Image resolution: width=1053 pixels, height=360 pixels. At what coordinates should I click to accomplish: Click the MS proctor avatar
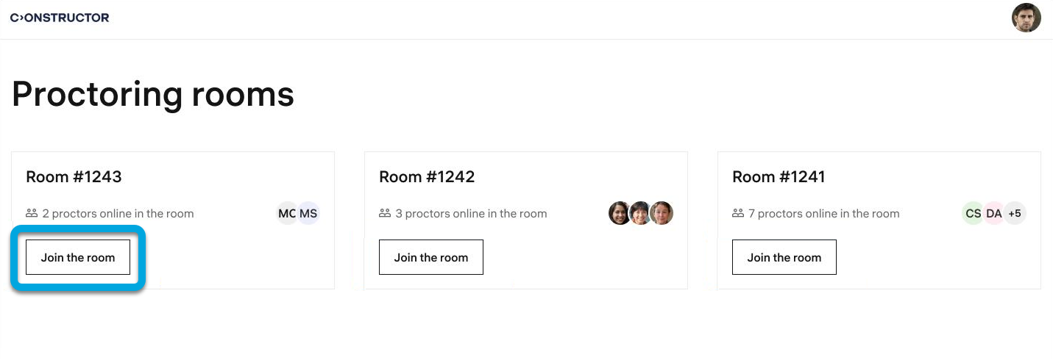(309, 214)
